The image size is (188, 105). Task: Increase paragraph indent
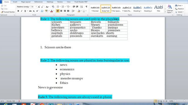77,7
